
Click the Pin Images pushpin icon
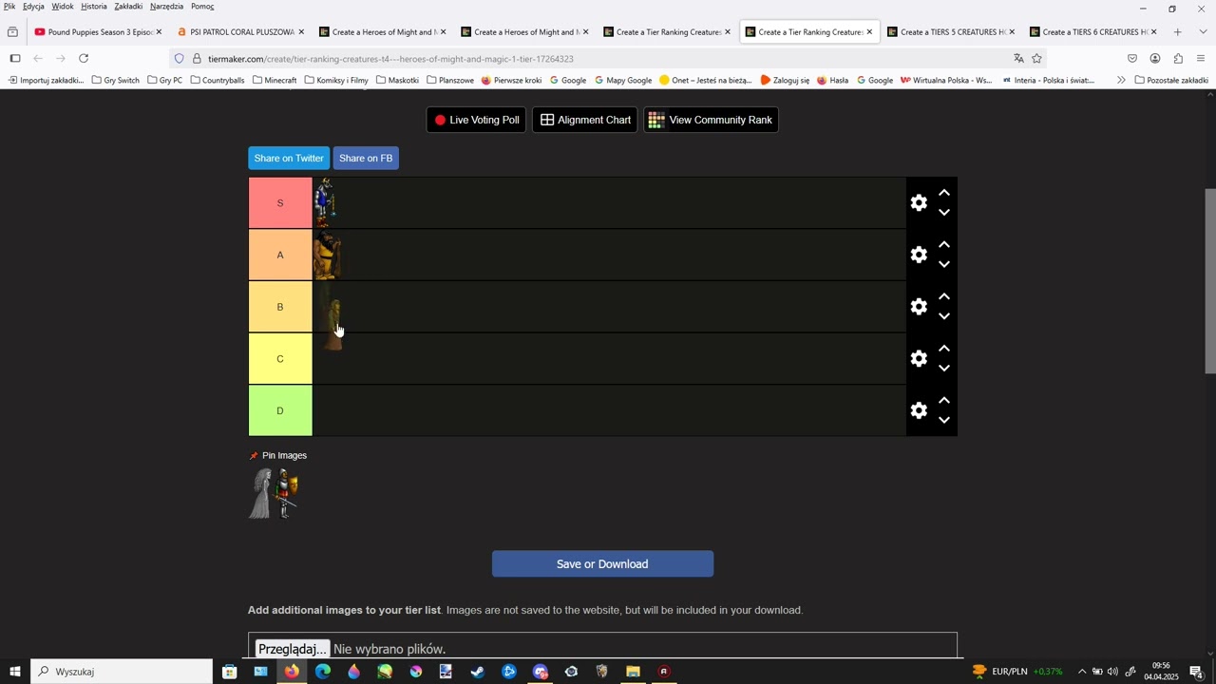point(254,456)
